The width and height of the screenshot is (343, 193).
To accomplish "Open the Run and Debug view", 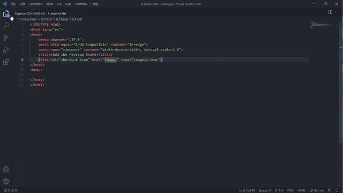I will [6, 50].
